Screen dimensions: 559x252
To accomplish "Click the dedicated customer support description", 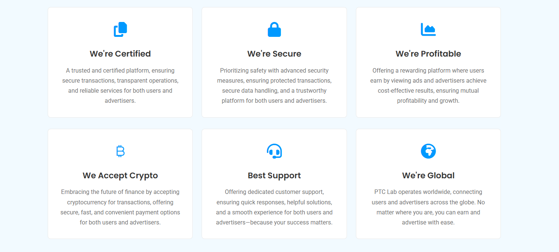I will tap(274, 207).
